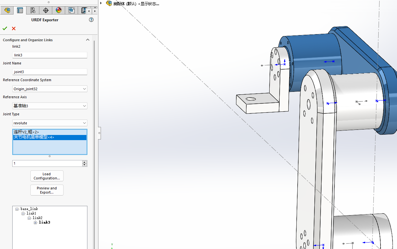Collapse link2 tree node

pyautogui.click(x=29, y=218)
